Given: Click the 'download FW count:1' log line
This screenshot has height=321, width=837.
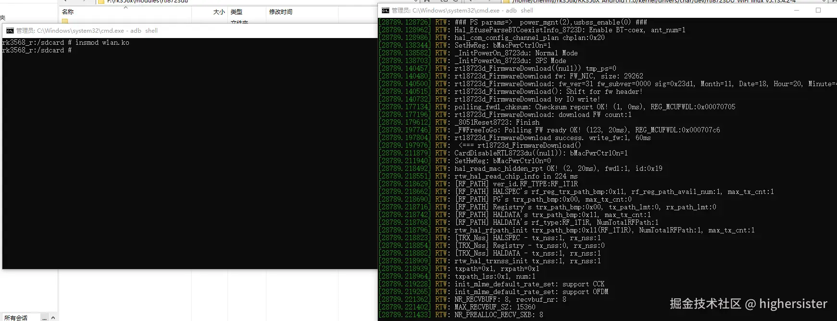Looking at the screenshot, I should click(x=505, y=115).
